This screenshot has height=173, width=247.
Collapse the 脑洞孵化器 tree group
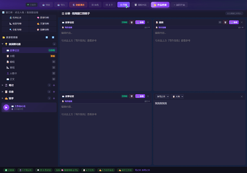3,44
